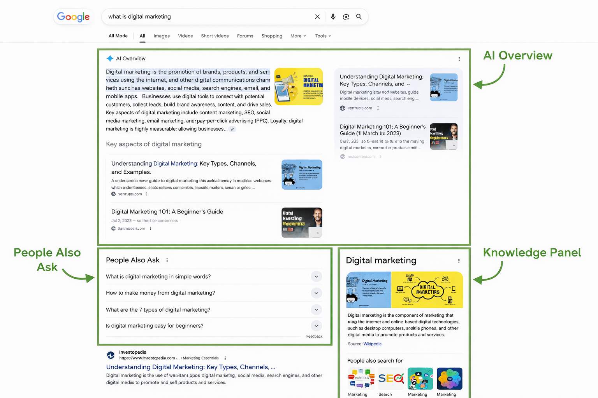The width and height of the screenshot is (598, 398).
Task: Open the Wikipedia source link
Action: (372, 344)
